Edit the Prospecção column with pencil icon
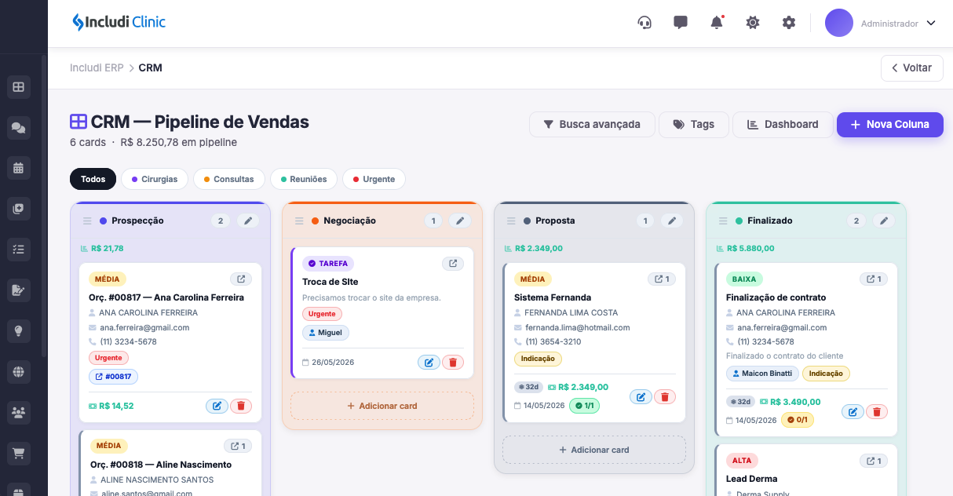The image size is (953, 496). 248,221
